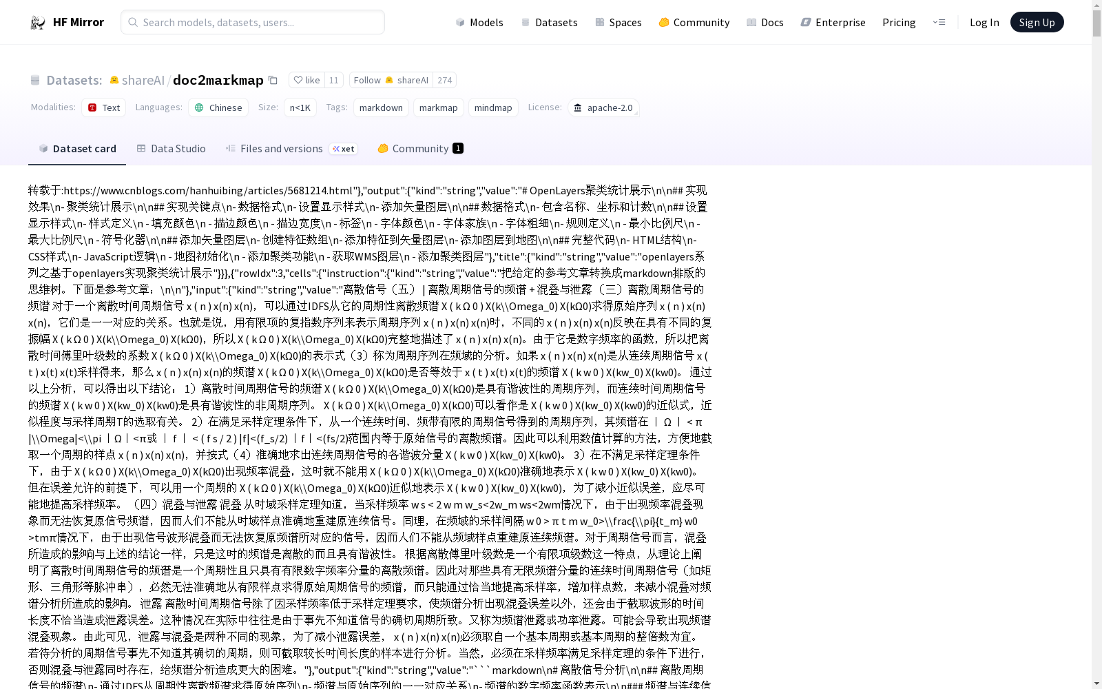Click the Log In link
The height and width of the screenshot is (689, 1102).
point(984,22)
